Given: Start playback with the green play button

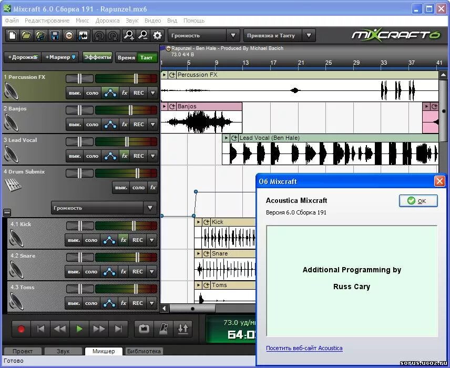Looking at the screenshot, I should point(79,329).
